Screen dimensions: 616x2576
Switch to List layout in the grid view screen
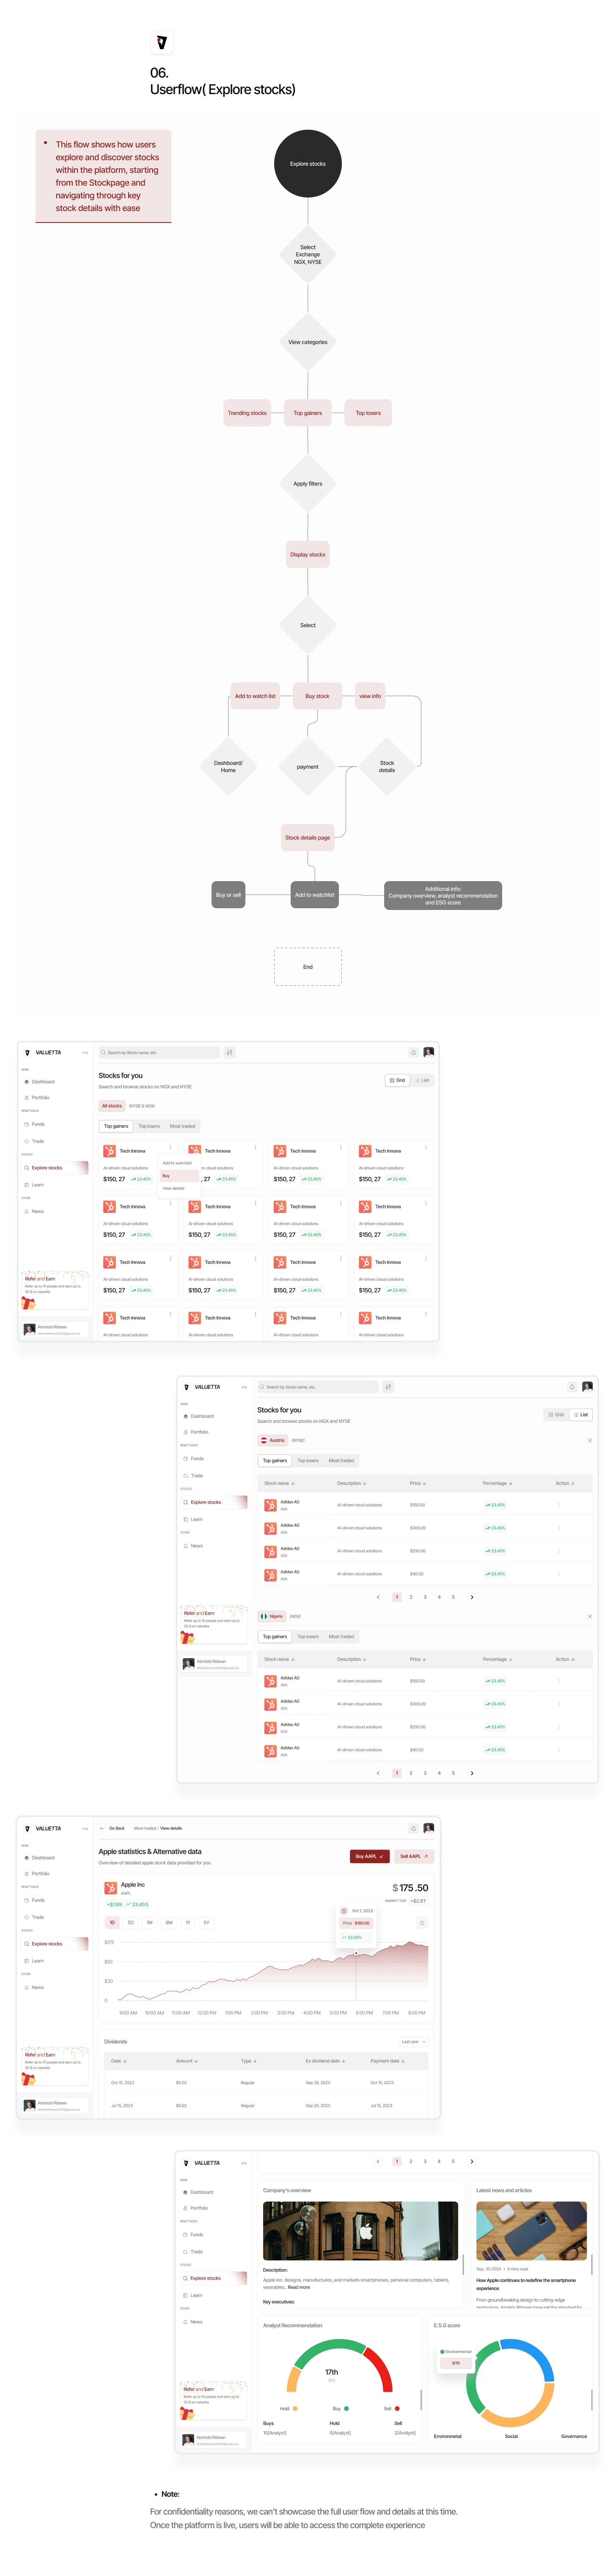click(x=422, y=1080)
